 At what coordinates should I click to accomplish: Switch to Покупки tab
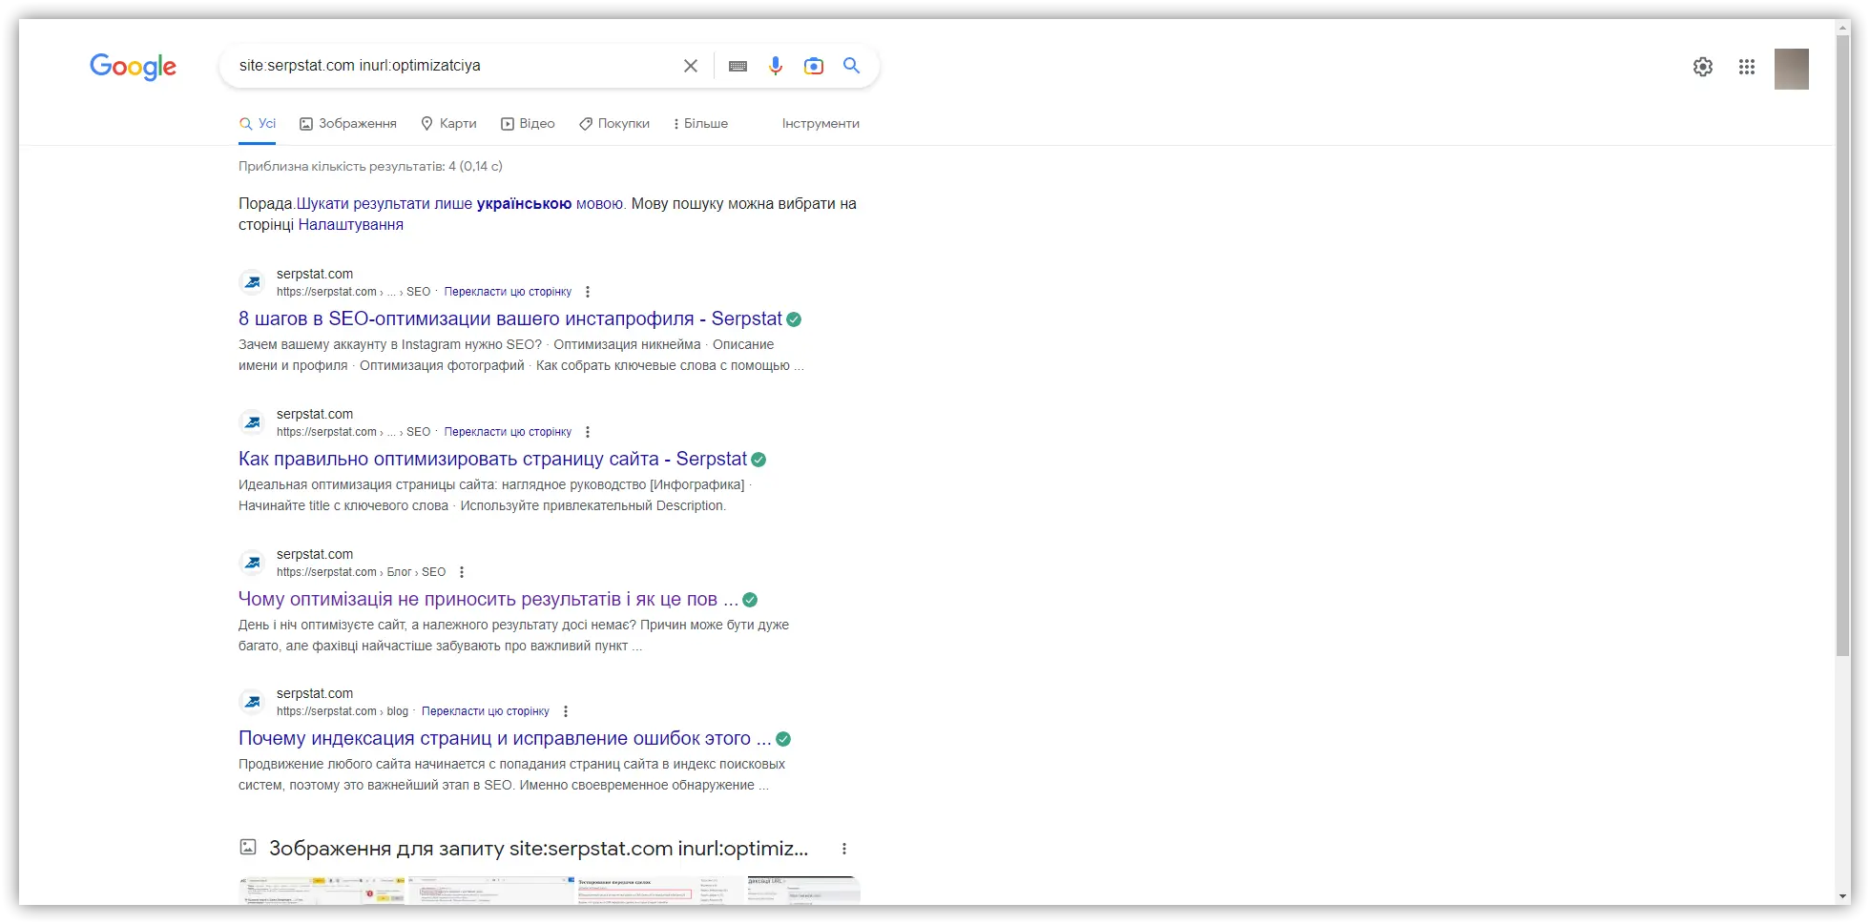coord(614,124)
